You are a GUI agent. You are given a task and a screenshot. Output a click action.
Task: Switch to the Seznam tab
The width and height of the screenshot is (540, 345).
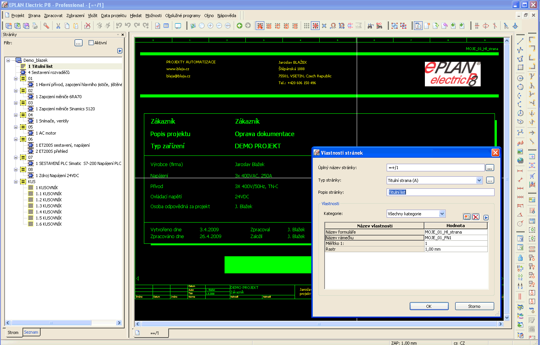click(31, 332)
